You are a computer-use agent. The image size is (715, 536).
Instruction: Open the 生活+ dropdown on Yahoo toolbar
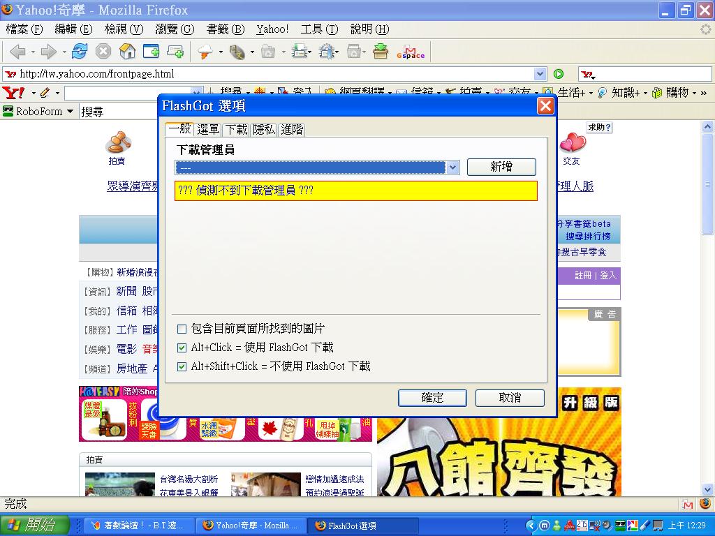(591, 94)
